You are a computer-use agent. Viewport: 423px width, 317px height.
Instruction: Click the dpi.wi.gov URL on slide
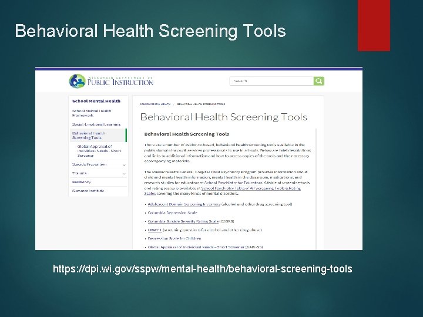(203, 269)
